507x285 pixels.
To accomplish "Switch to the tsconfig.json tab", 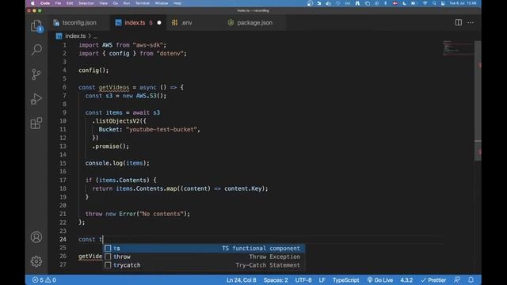I will click(78, 23).
